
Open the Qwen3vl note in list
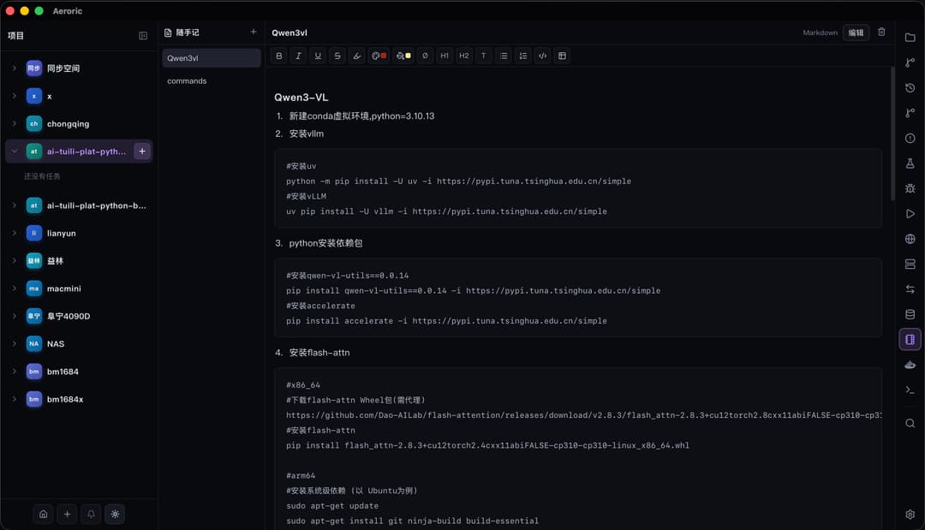(x=212, y=57)
